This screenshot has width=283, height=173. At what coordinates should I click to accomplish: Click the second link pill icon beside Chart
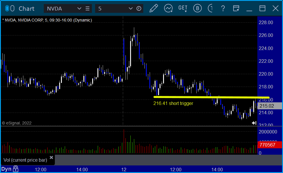coord(12,8)
